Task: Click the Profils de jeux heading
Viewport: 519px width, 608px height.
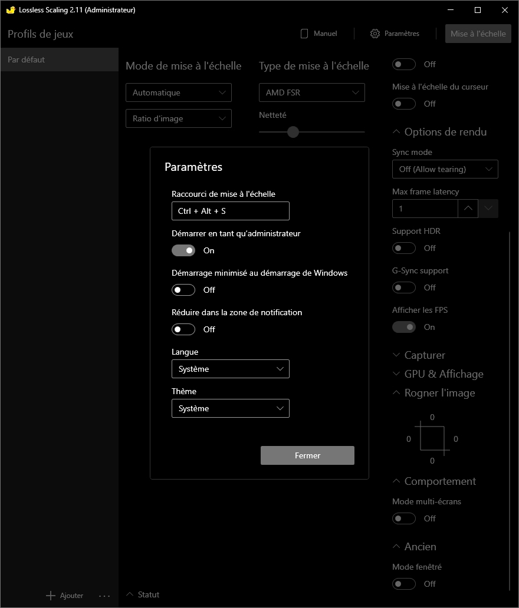Action: pos(40,34)
